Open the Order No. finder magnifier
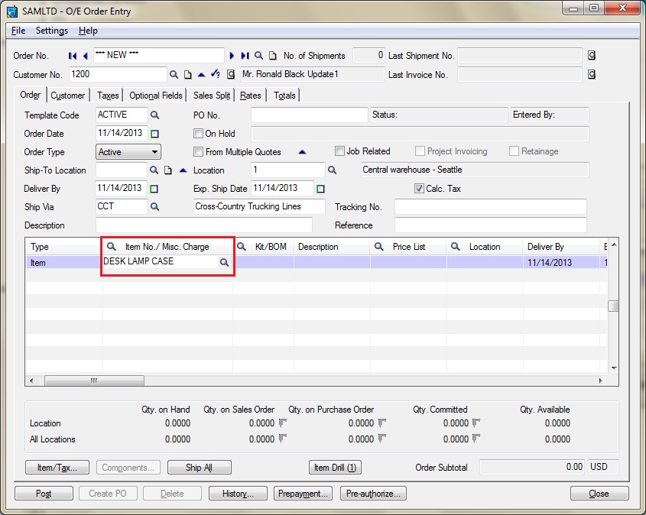Screen dimensions: 646x515 click(x=258, y=55)
